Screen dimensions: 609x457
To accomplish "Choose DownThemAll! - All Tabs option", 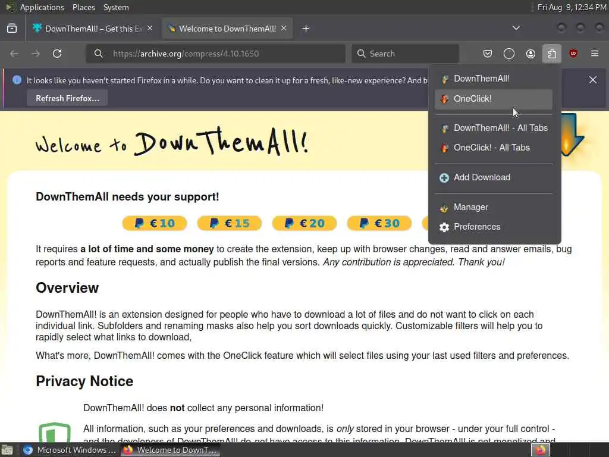I will point(493,129).
